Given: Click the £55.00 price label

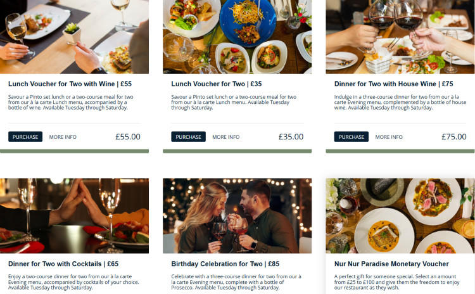Looking at the screenshot, I should point(128,137).
